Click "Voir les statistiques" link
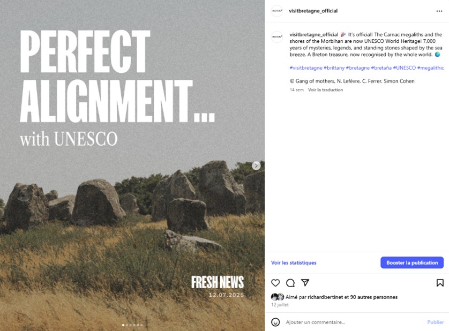 coord(294,262)
